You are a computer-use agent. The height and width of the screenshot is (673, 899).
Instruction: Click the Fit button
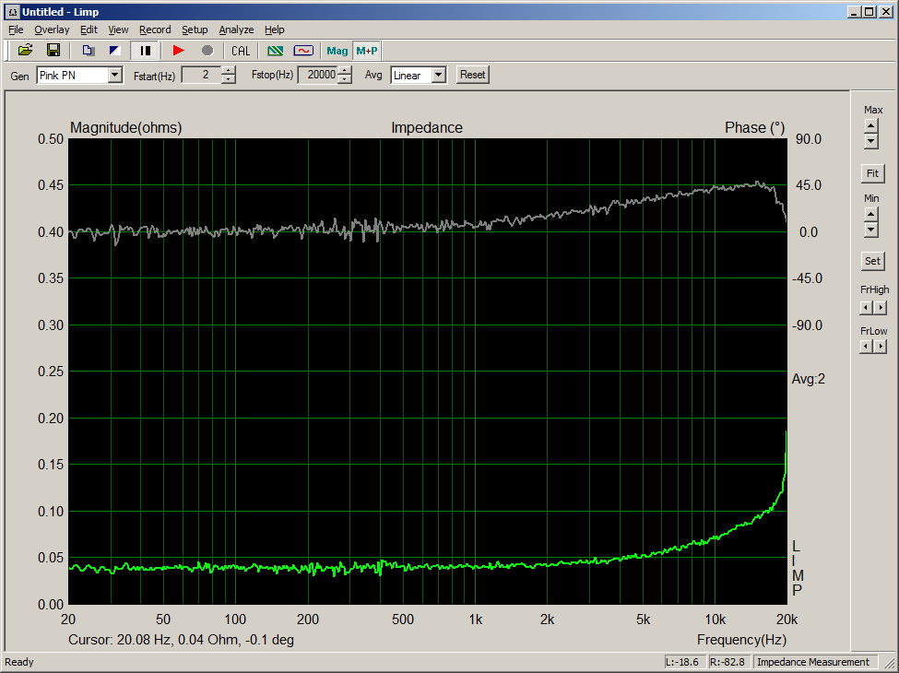click(x=872, y=173)
